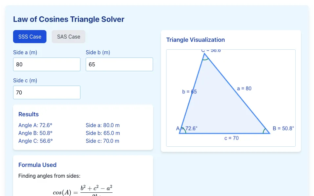The height and width of the screenshot is (196, 314).
Task: Click the Law of Cosines Triangle Solver title
Action: (69, 19)
